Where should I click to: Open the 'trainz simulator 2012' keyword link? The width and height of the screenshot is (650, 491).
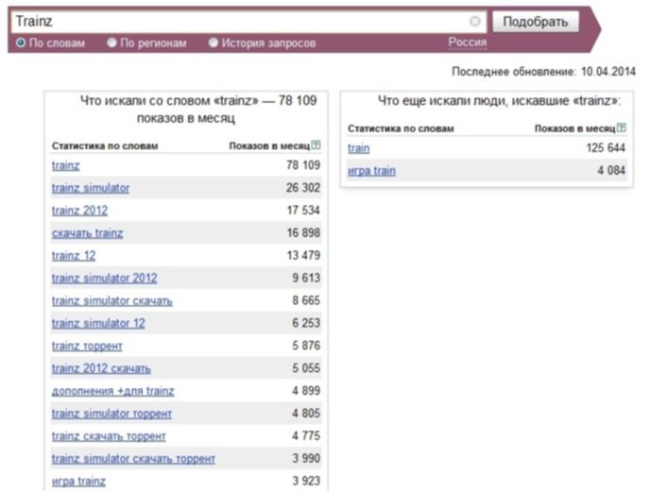click(105, 278)
